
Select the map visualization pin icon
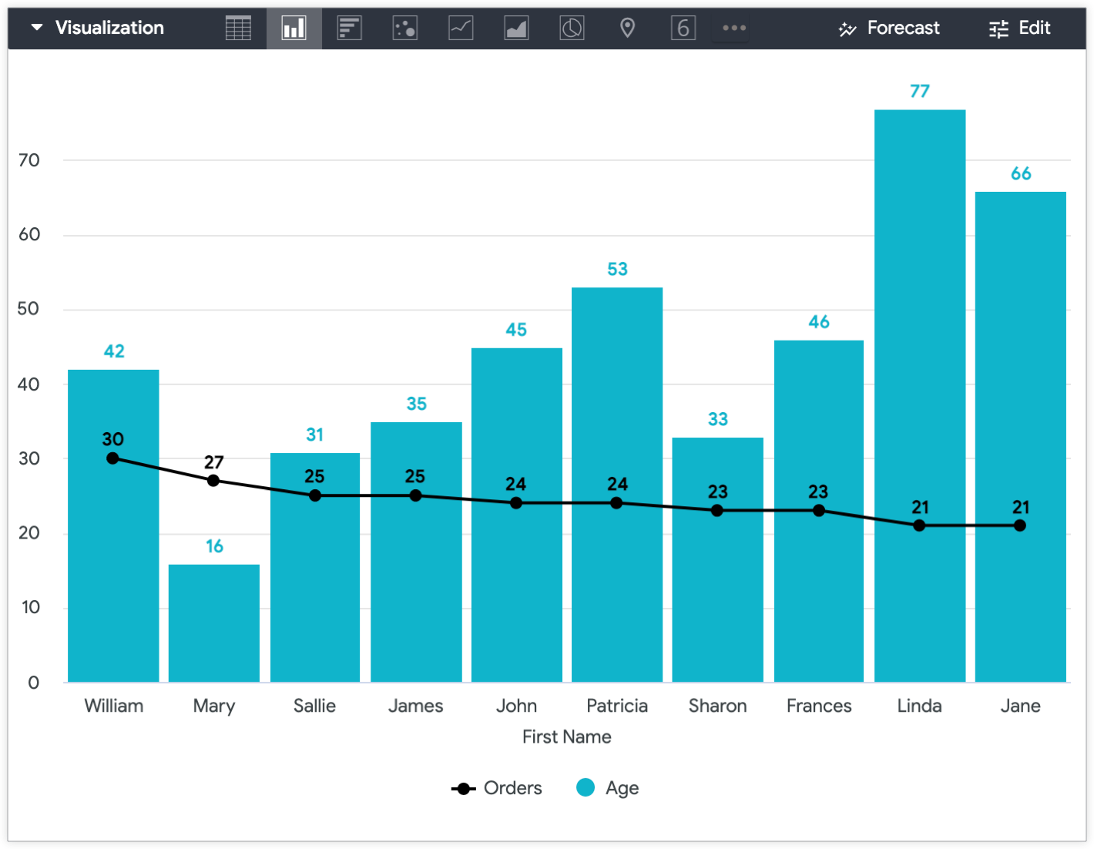[x=627, y=29]
